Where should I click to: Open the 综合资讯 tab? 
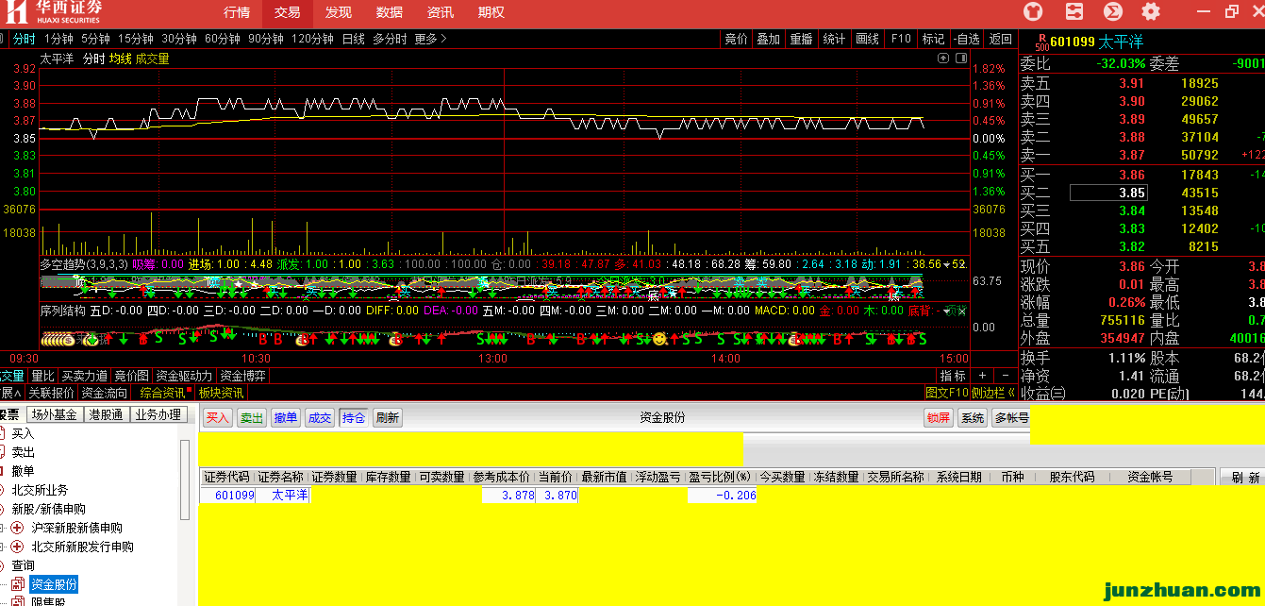[162, 393]
